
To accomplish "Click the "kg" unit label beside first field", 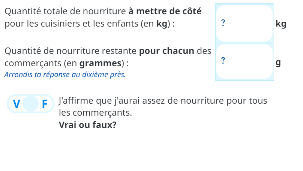I will 280,24.
